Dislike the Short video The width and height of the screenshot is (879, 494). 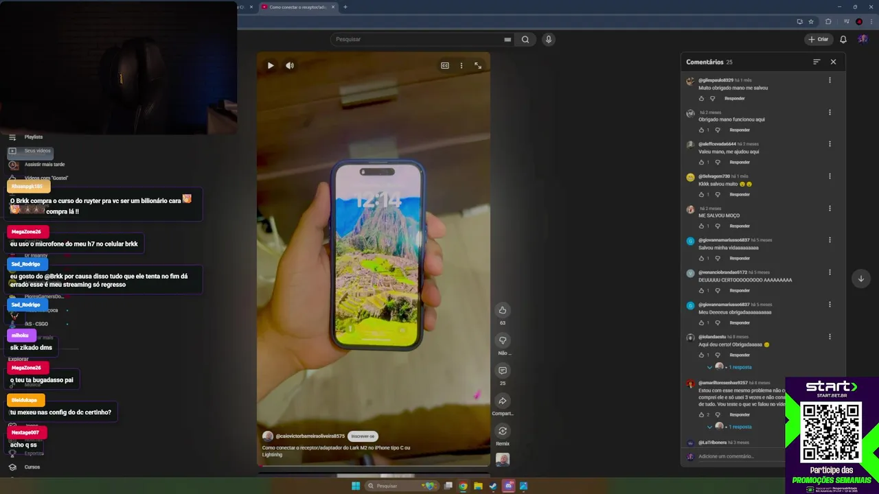point(503,340)
